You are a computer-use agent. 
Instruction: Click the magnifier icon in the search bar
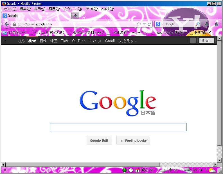pyautogui.click(x=197, y=24)
